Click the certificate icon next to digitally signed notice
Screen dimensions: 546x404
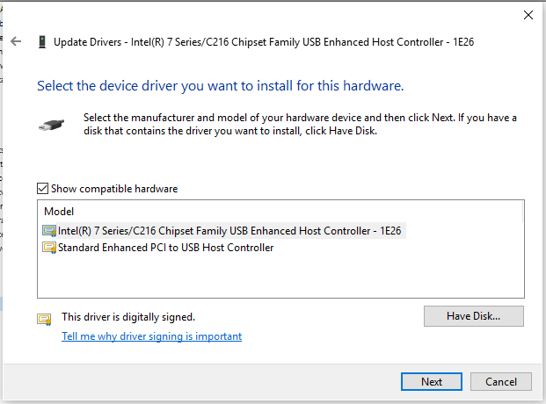tap(44, 320)
